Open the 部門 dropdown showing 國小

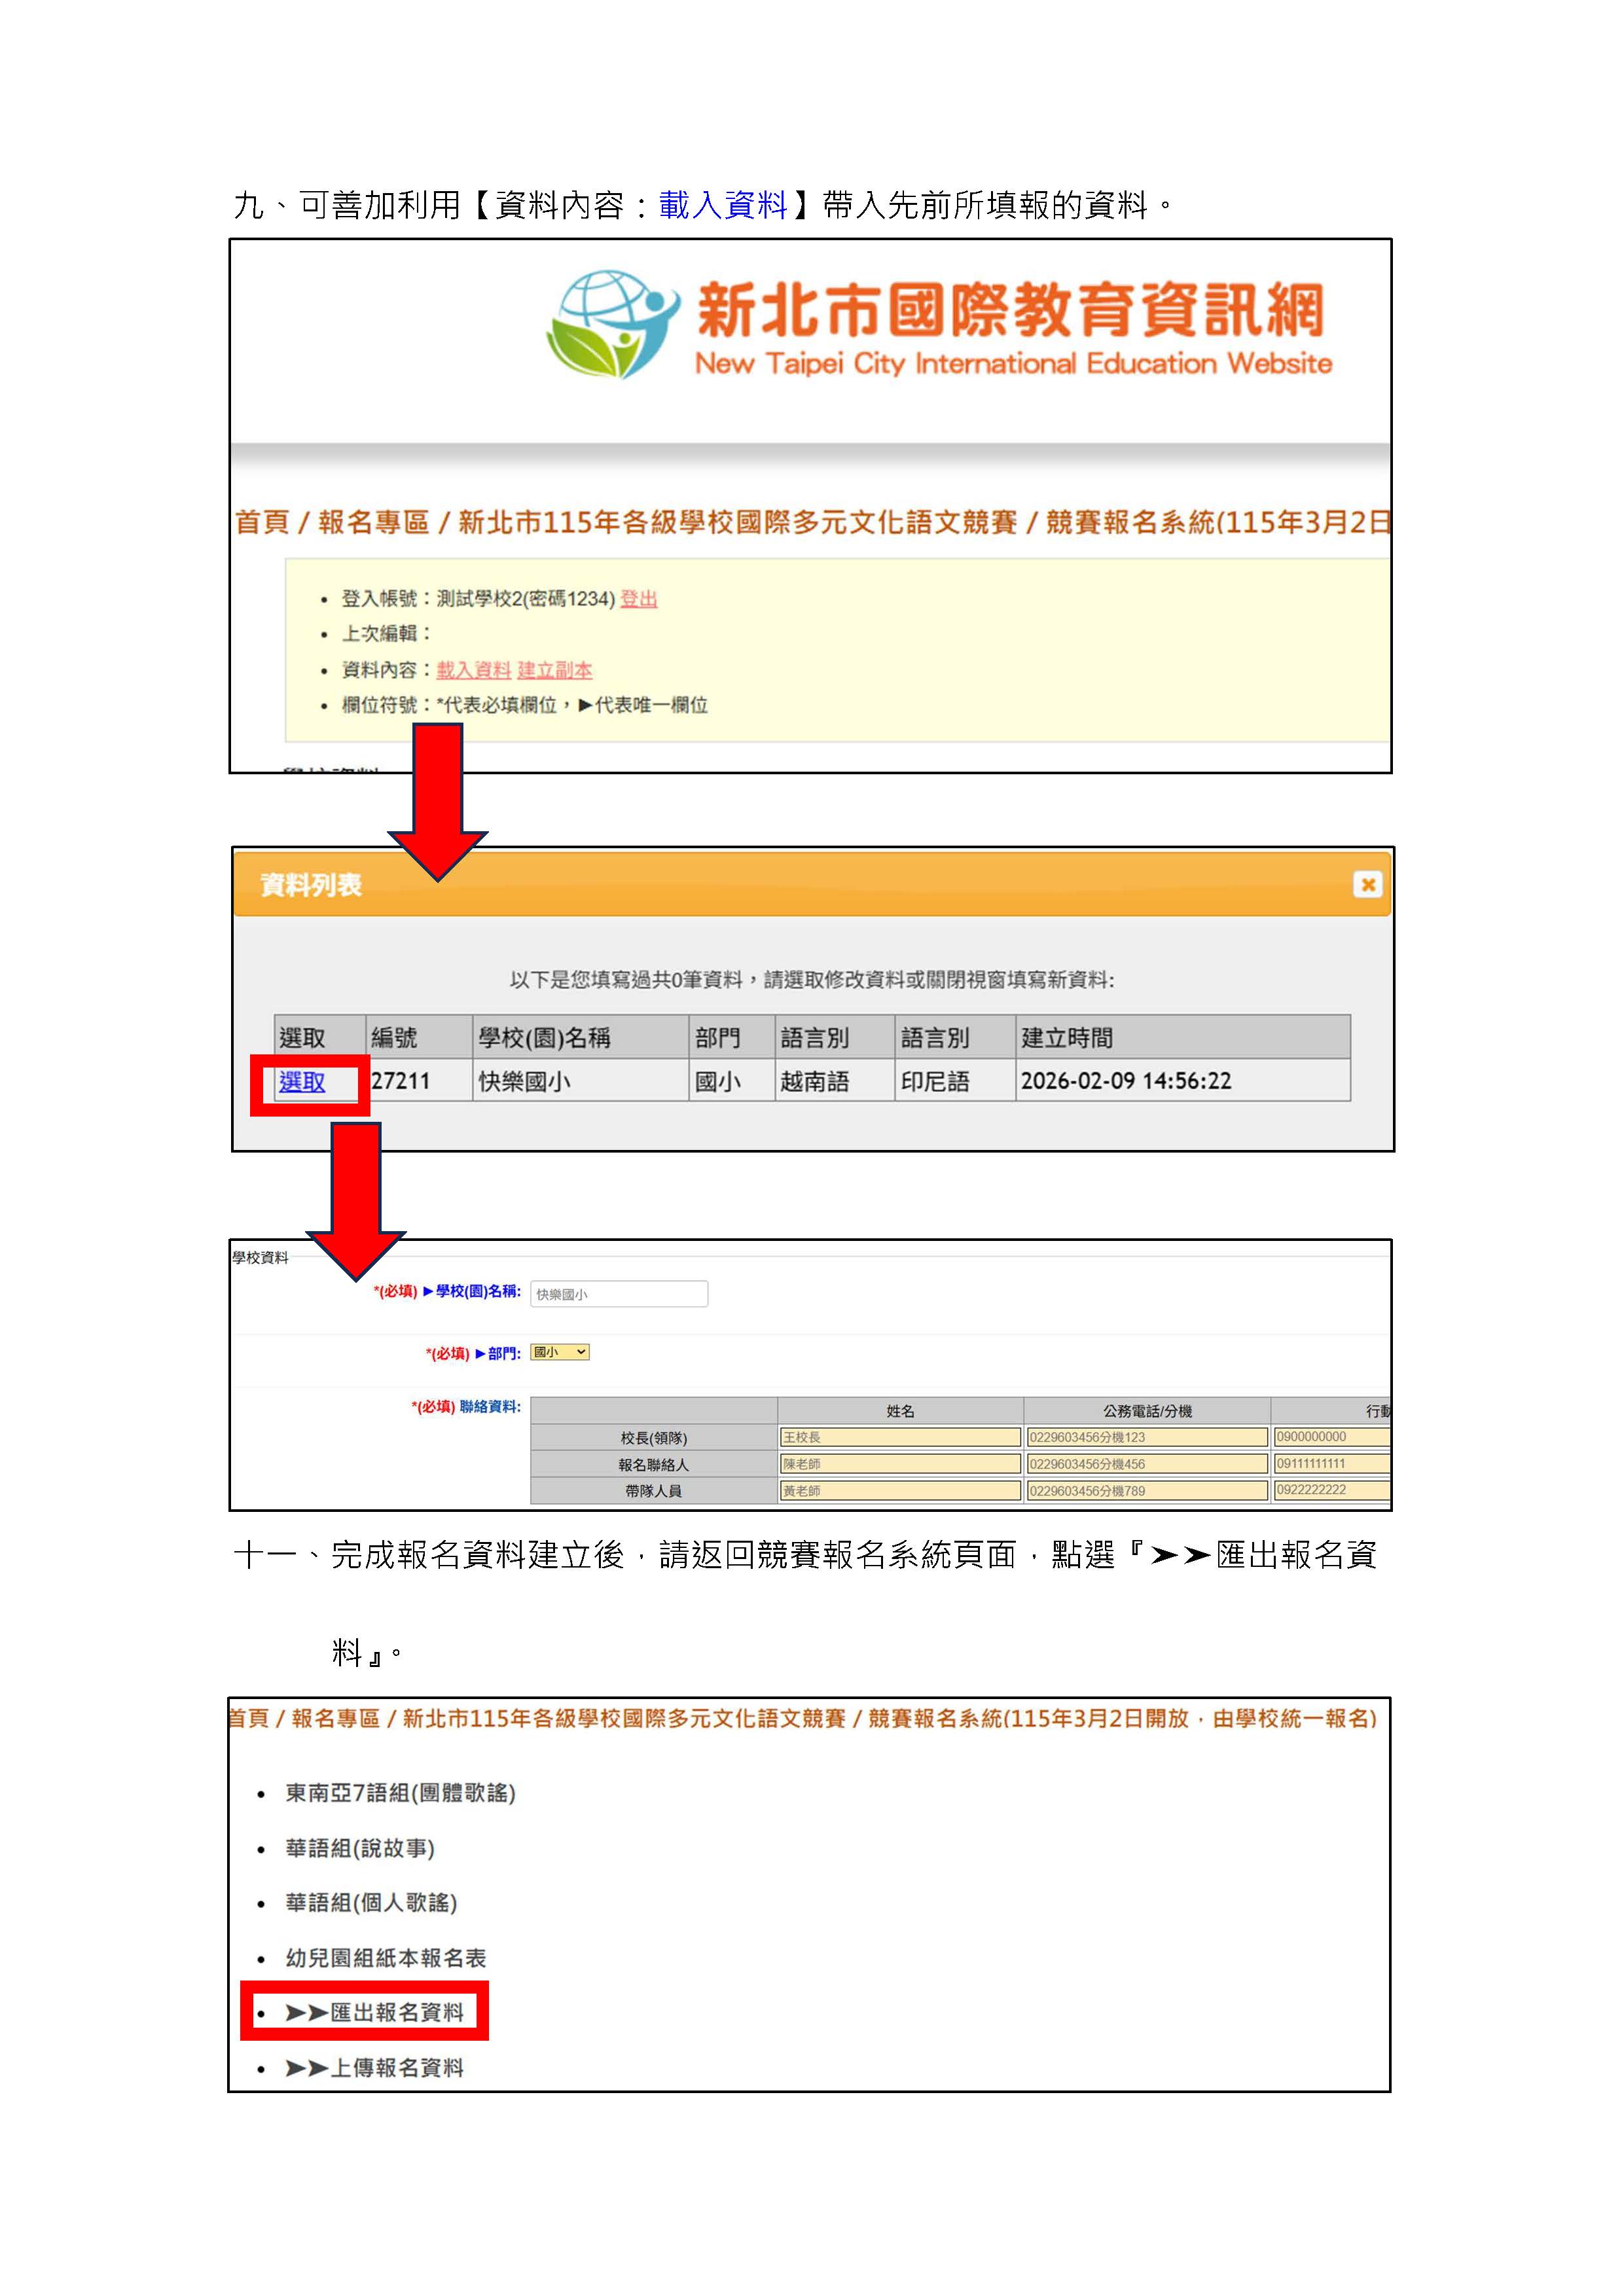pos(560,1352)
